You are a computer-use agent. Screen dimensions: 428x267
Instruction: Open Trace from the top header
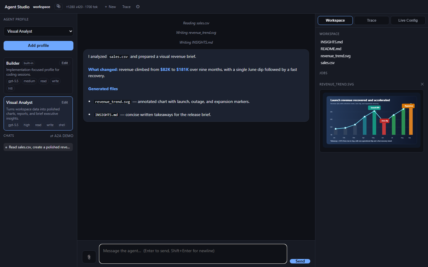tap(126, 7)
